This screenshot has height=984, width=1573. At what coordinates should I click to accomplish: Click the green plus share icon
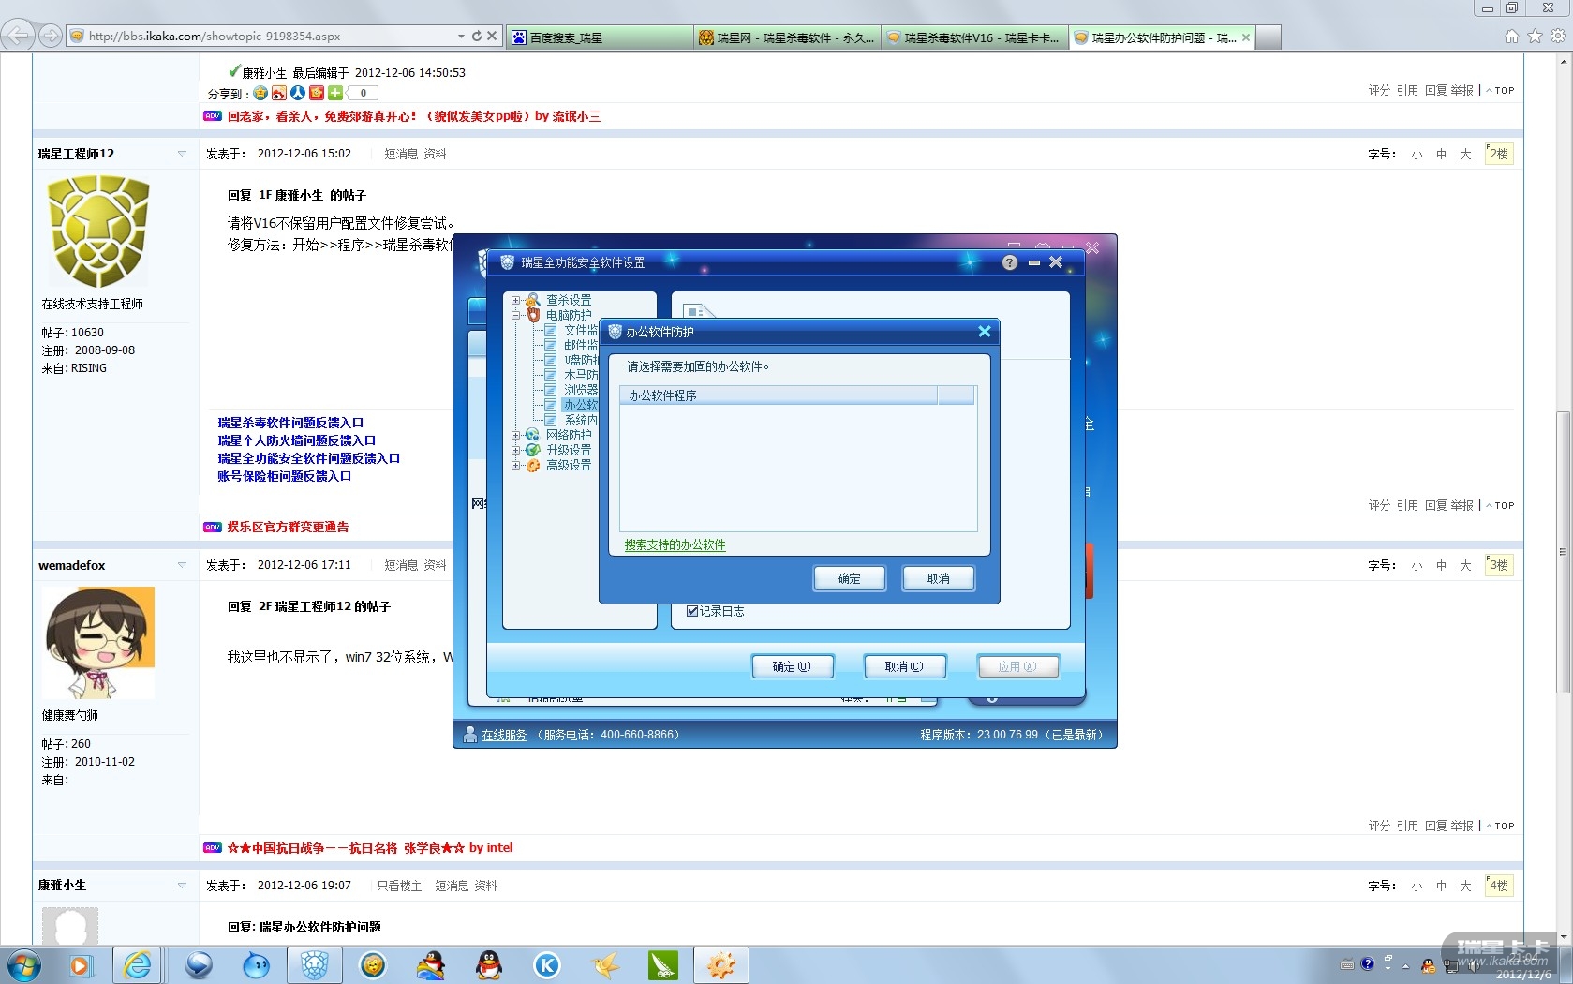click(335, 93)
